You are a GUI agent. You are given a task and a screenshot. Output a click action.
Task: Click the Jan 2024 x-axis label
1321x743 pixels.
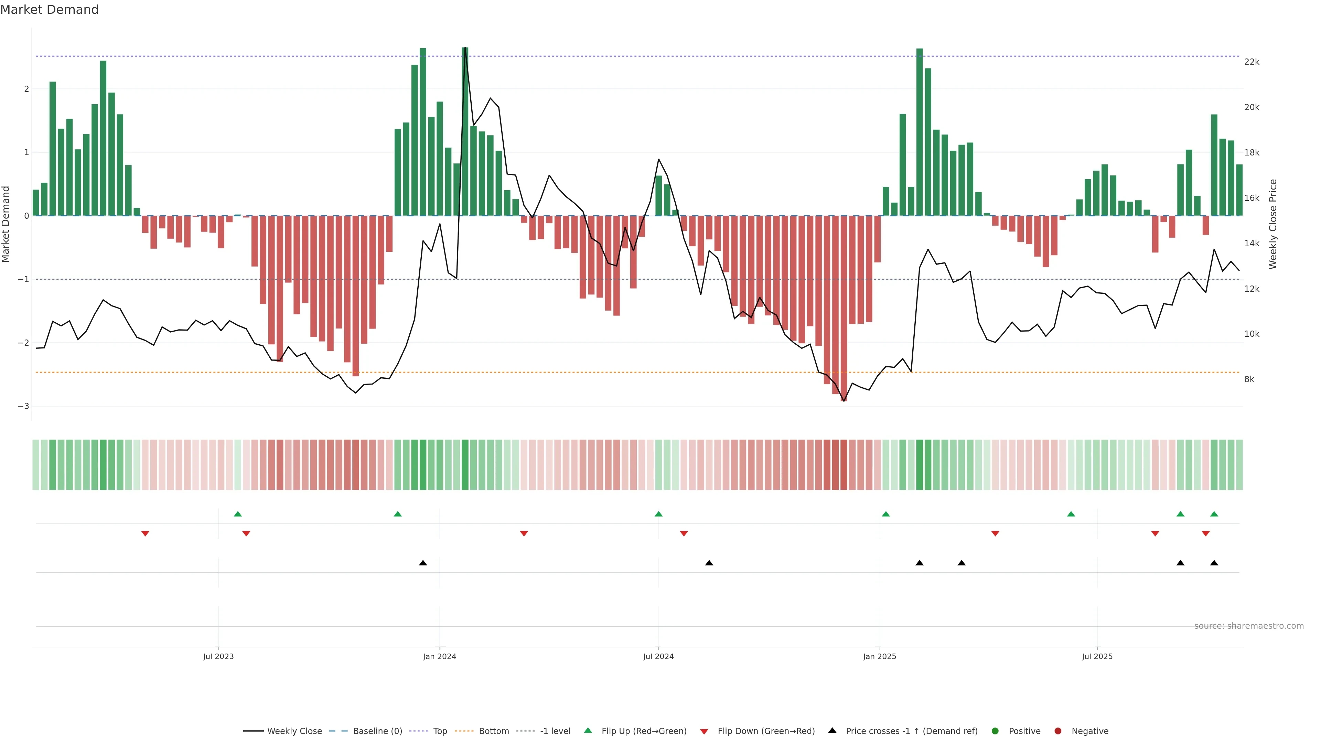440,657
